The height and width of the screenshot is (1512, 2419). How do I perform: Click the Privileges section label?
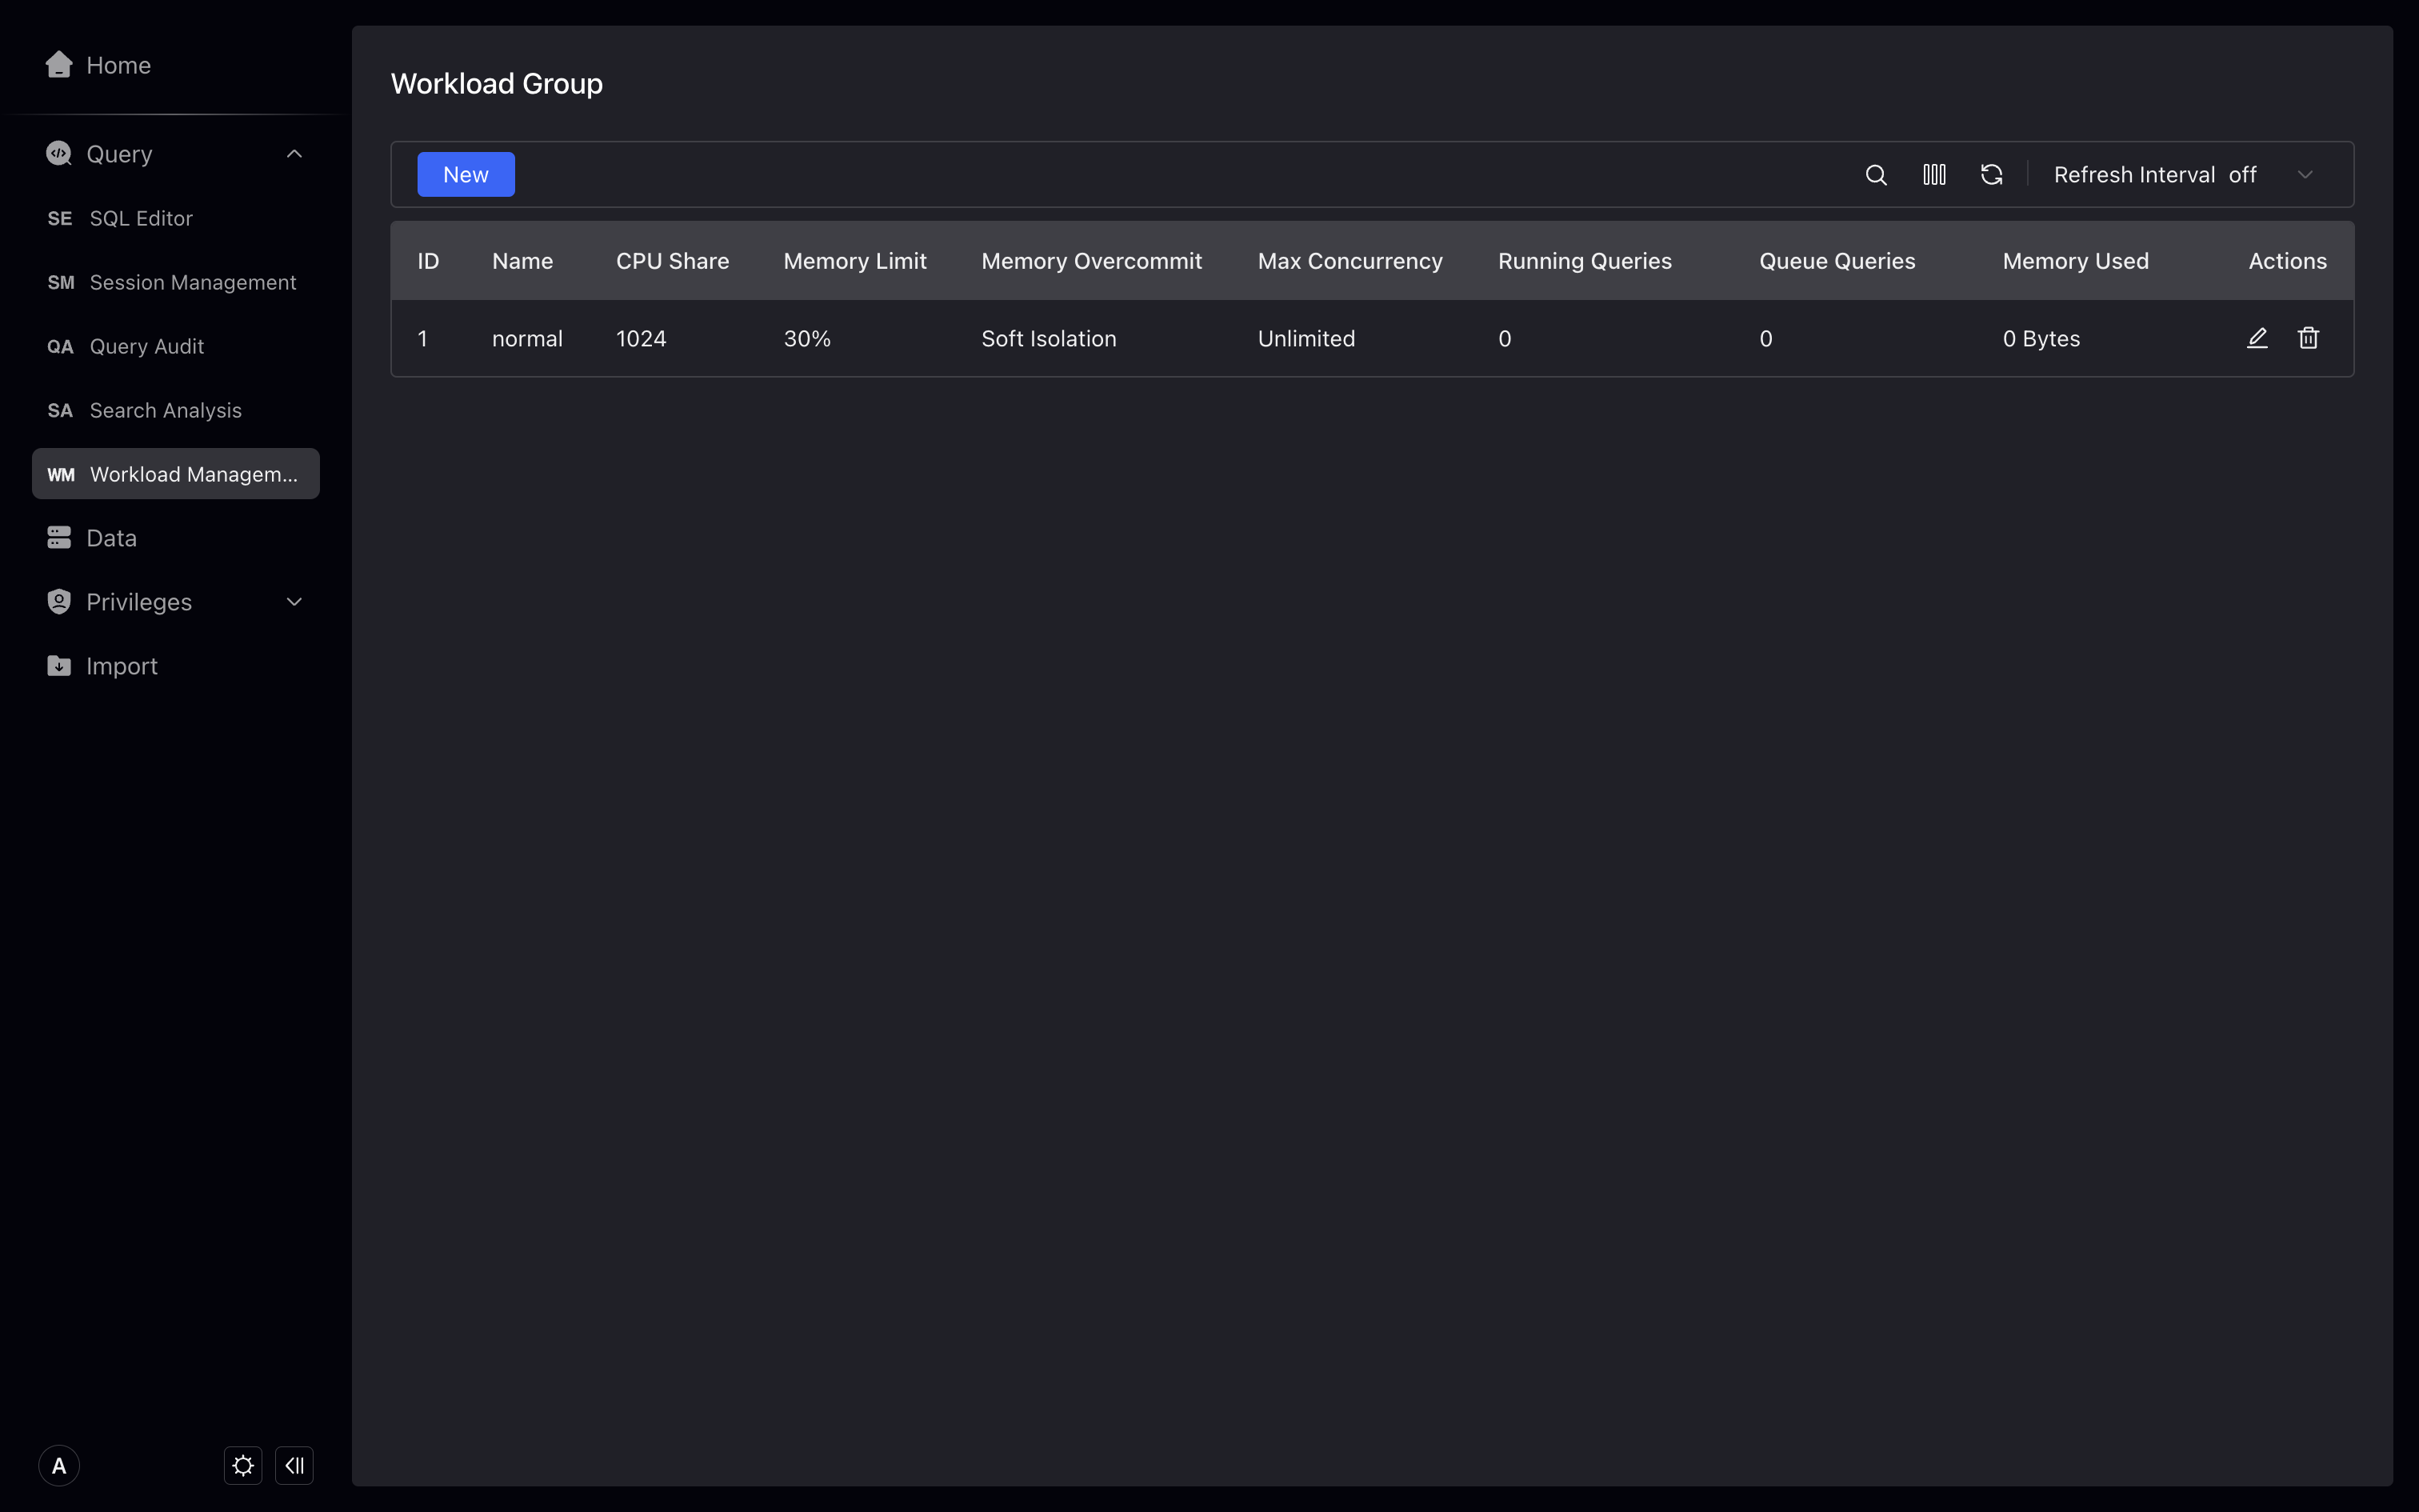point(139,602)
